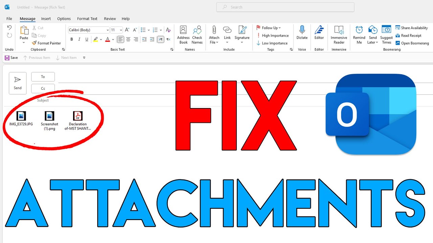Viewport: 433px width, 243px height.
Task: Open the Attach File dropdown
Action: [x=214, y=40]
